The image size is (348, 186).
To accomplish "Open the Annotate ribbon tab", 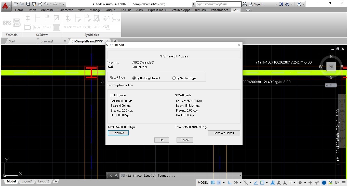I will point(47,10).
